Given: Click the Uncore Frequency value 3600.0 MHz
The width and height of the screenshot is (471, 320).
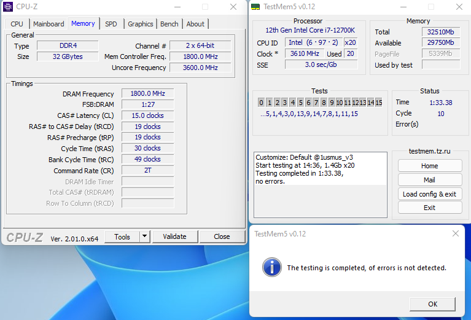Looking at the screenshot, I should click(200, 68).
